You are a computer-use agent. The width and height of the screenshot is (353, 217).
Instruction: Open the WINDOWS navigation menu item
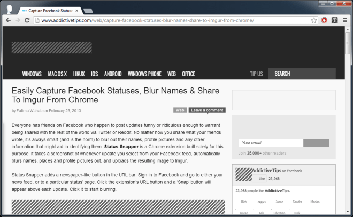tap(32, 74)
